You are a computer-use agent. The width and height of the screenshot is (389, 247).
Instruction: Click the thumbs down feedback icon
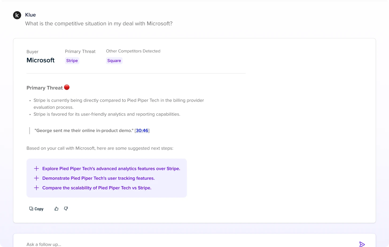pyautogui.click(x=66, y=209)
